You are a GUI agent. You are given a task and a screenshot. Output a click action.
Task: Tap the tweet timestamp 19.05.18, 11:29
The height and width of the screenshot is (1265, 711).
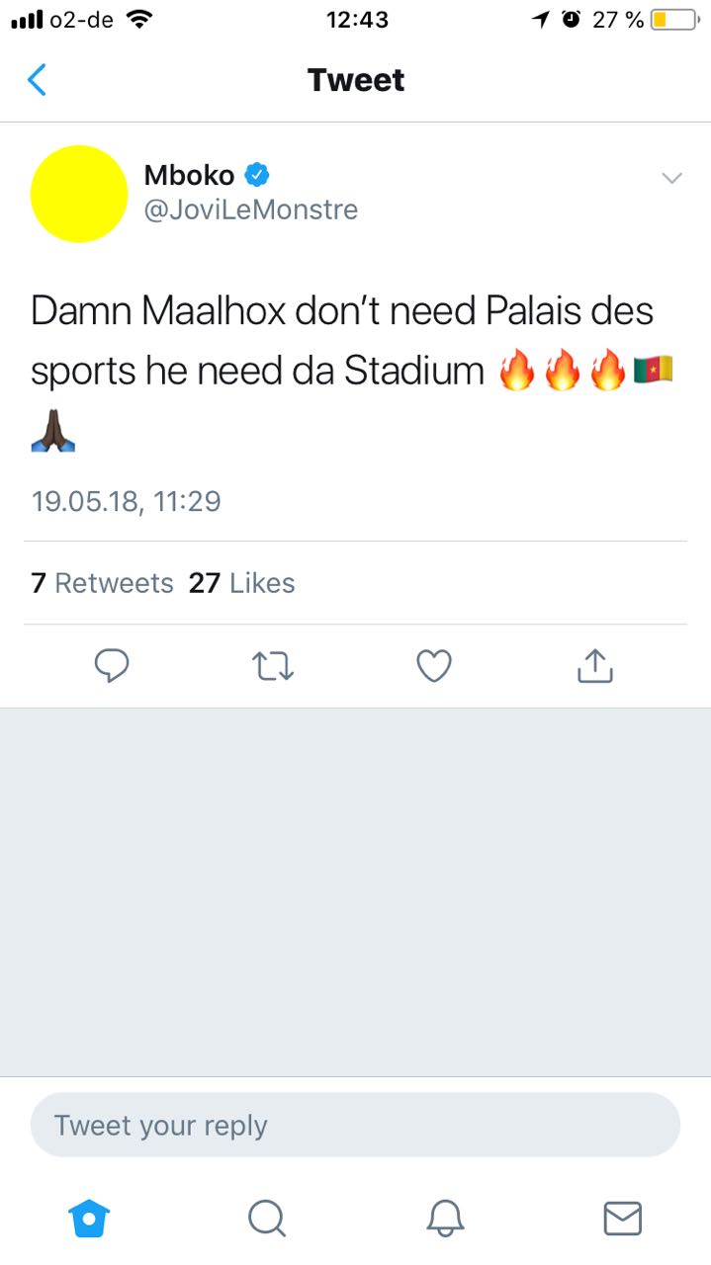(x=126, y=501)
